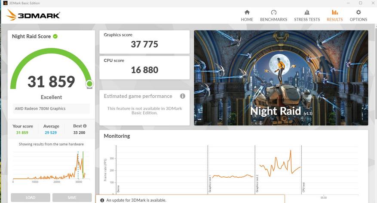Click the 3DMark app icon in title bar
The width and height of the screenshot is (377, 203).
pyautogui.click(x=5, y=3)
